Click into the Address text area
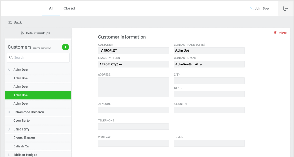Screen dimensions: 294x157 point(134,87)
